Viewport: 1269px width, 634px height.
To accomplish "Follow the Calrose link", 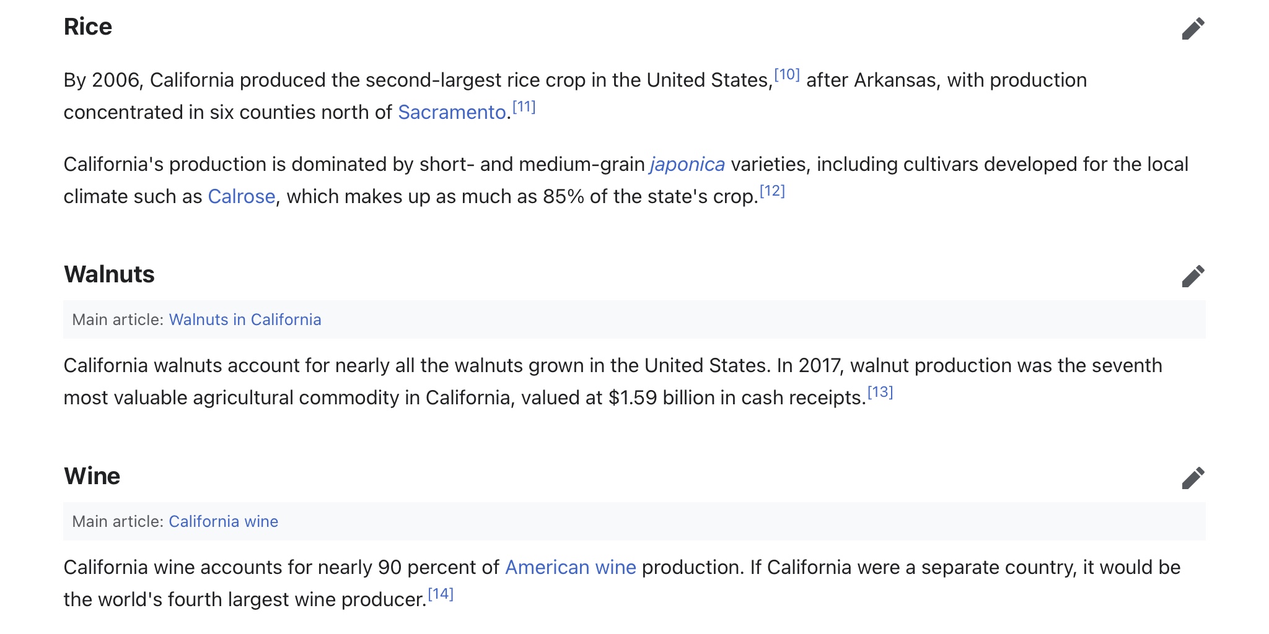I will 242,196.
